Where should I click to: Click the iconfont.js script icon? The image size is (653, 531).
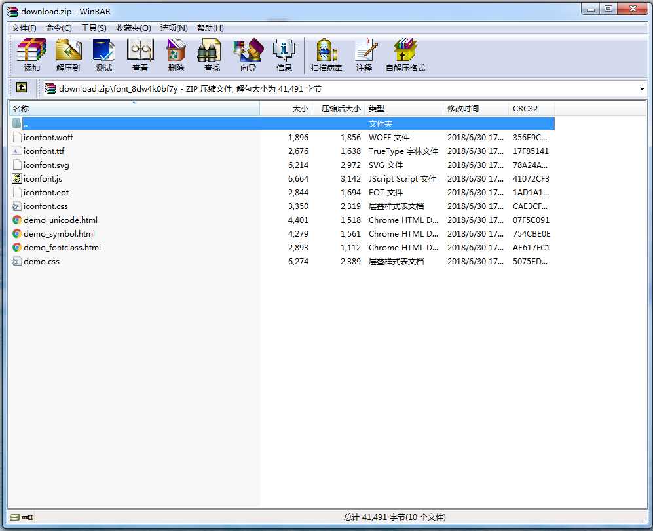[16, 178]
